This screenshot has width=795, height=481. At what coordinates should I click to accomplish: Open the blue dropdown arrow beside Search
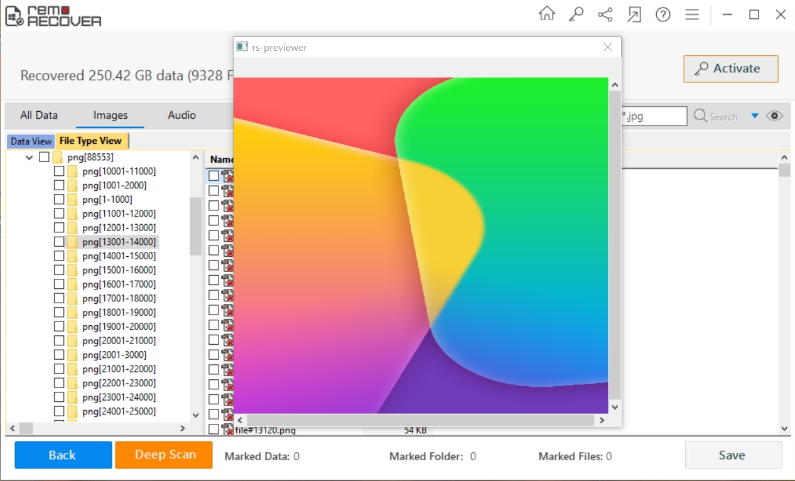pyautogui.click(x=755, y=116)
